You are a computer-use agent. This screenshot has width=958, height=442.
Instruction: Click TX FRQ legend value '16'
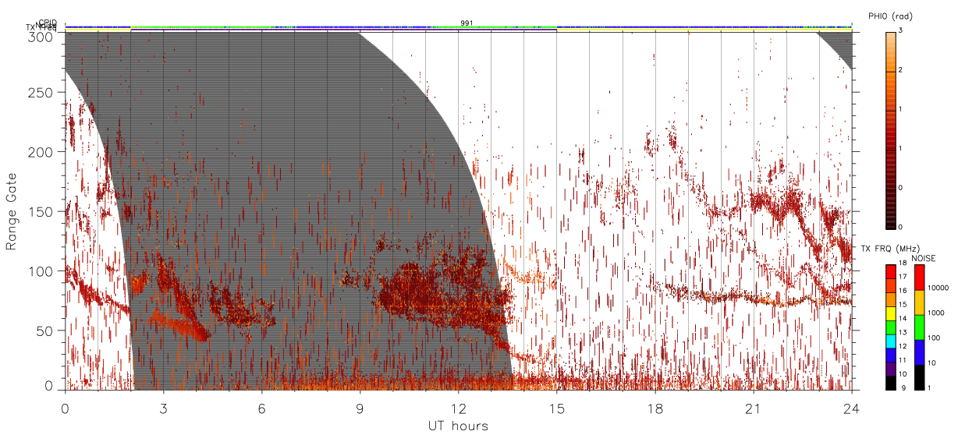pos(903,291)
